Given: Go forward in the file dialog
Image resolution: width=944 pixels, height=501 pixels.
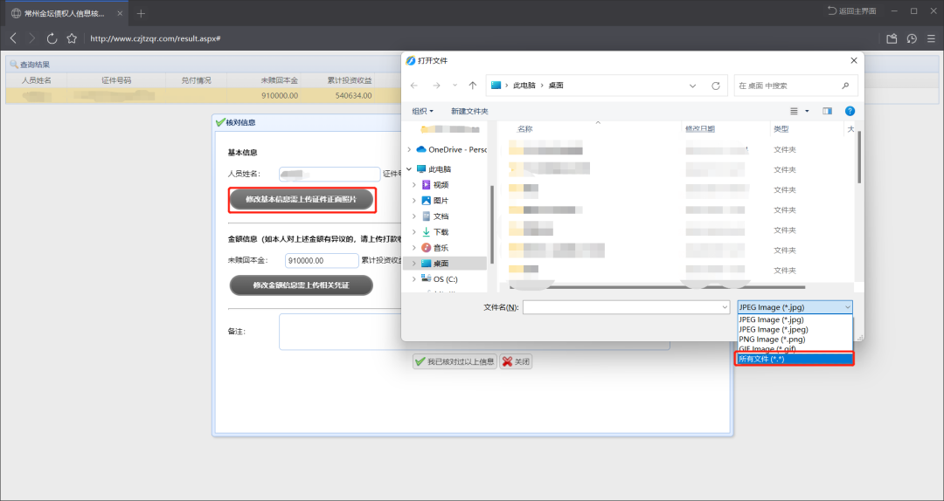Looking at the screenshot, I should pyautogui.click(x=436, y=86).
